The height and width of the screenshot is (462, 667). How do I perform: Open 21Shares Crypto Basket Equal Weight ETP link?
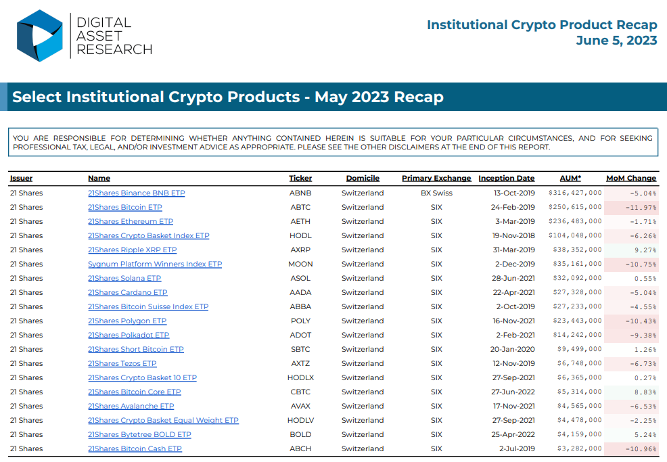pos(163,420)
